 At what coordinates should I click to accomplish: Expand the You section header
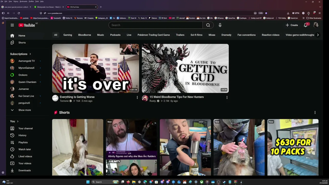coord(14,121)
